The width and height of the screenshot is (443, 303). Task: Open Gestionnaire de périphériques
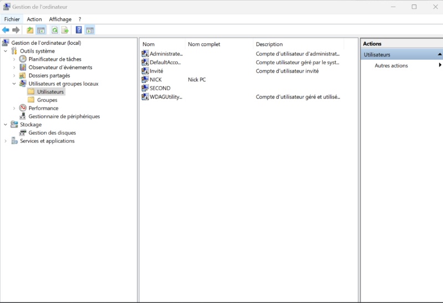click(x=64, y=116)
